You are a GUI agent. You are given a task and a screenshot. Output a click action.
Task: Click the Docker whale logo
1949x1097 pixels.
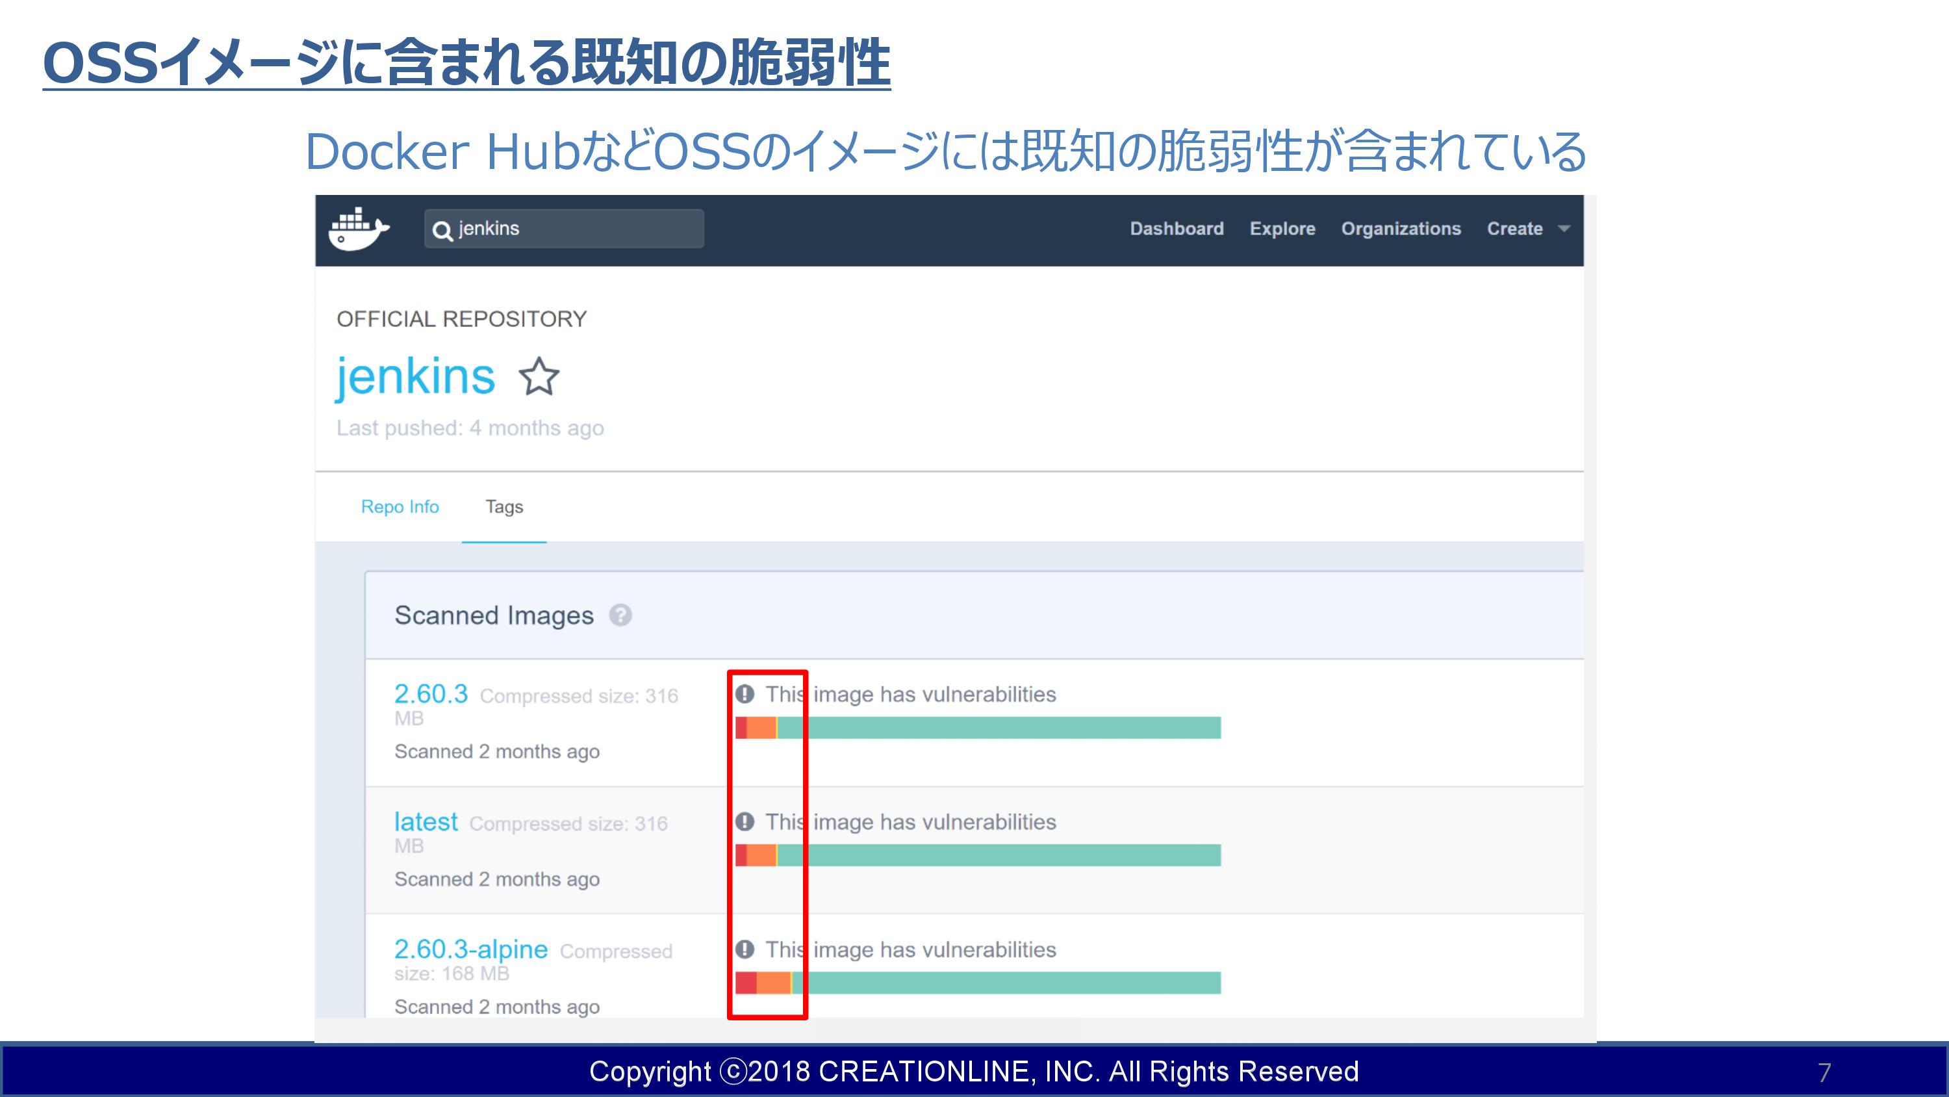[359, 229]
